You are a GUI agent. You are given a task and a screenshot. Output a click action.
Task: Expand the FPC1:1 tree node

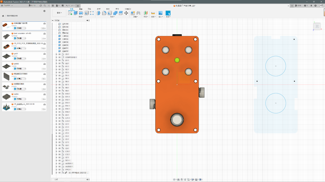[56, 170]
